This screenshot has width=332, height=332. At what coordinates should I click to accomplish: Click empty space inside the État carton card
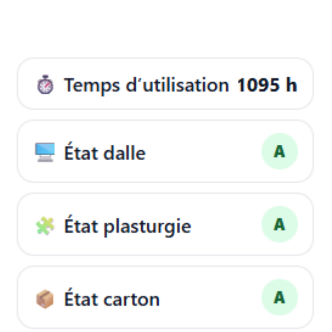(x=210, y=298)
